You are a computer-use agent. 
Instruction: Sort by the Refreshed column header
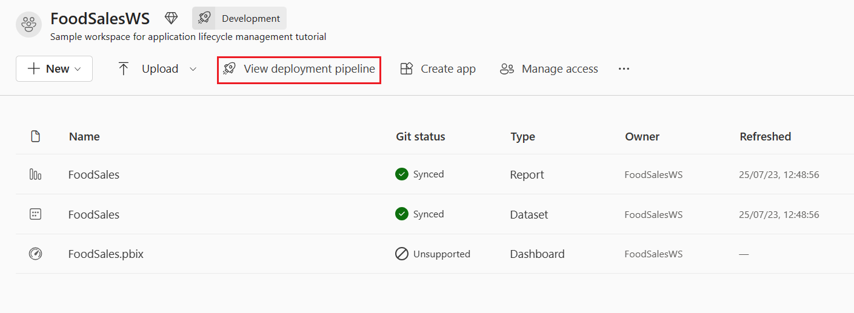[765, 136]
